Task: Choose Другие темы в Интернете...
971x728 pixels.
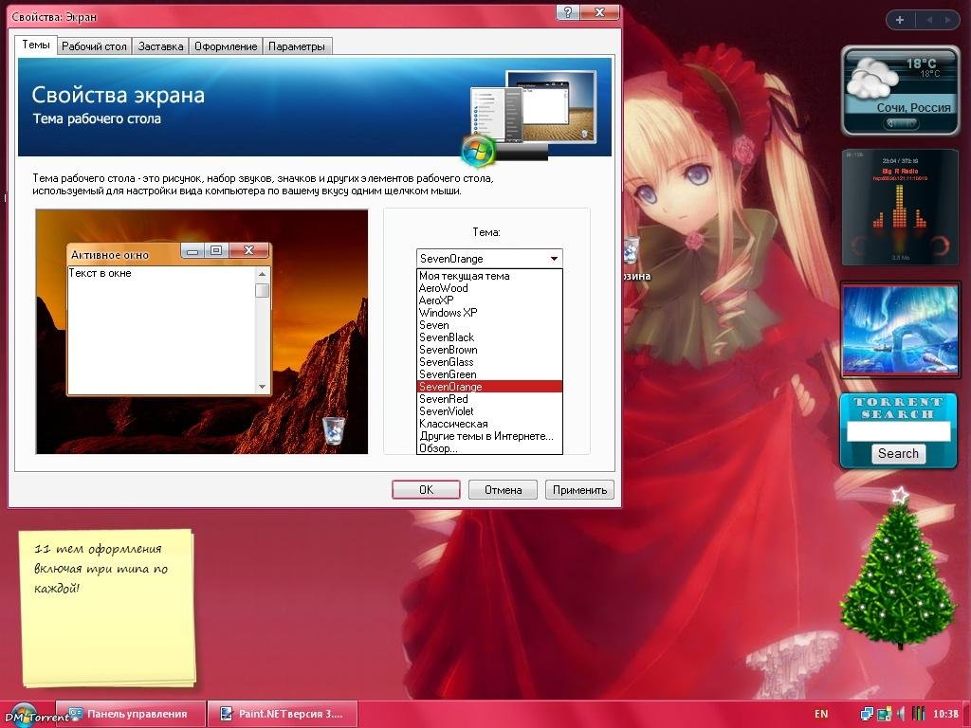Action: click(489, 436)
